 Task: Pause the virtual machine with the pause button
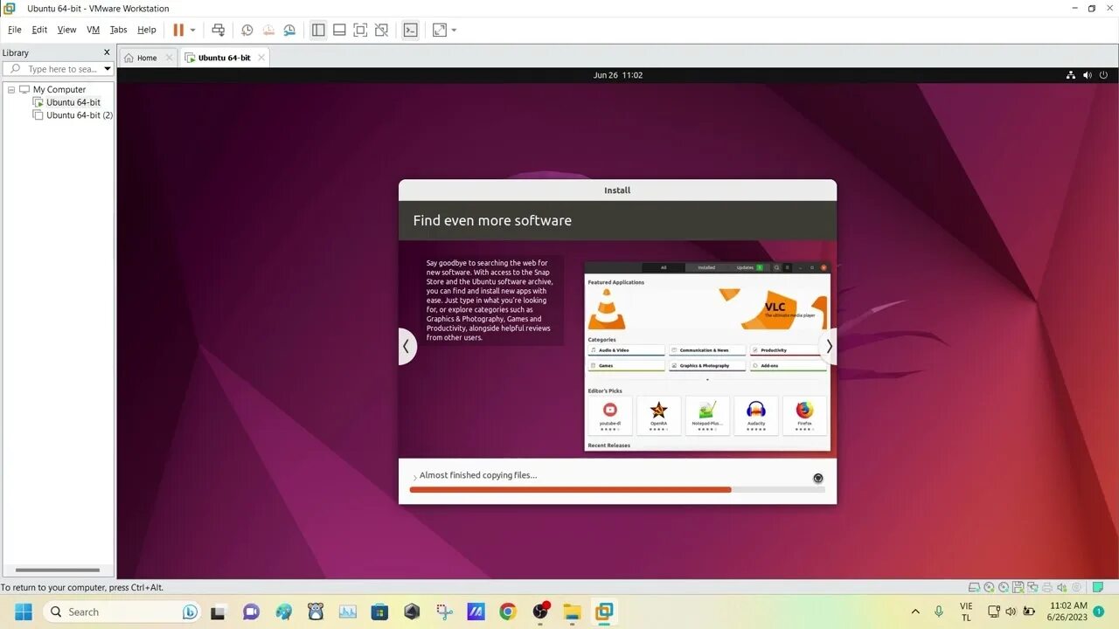tap(178, 30)
